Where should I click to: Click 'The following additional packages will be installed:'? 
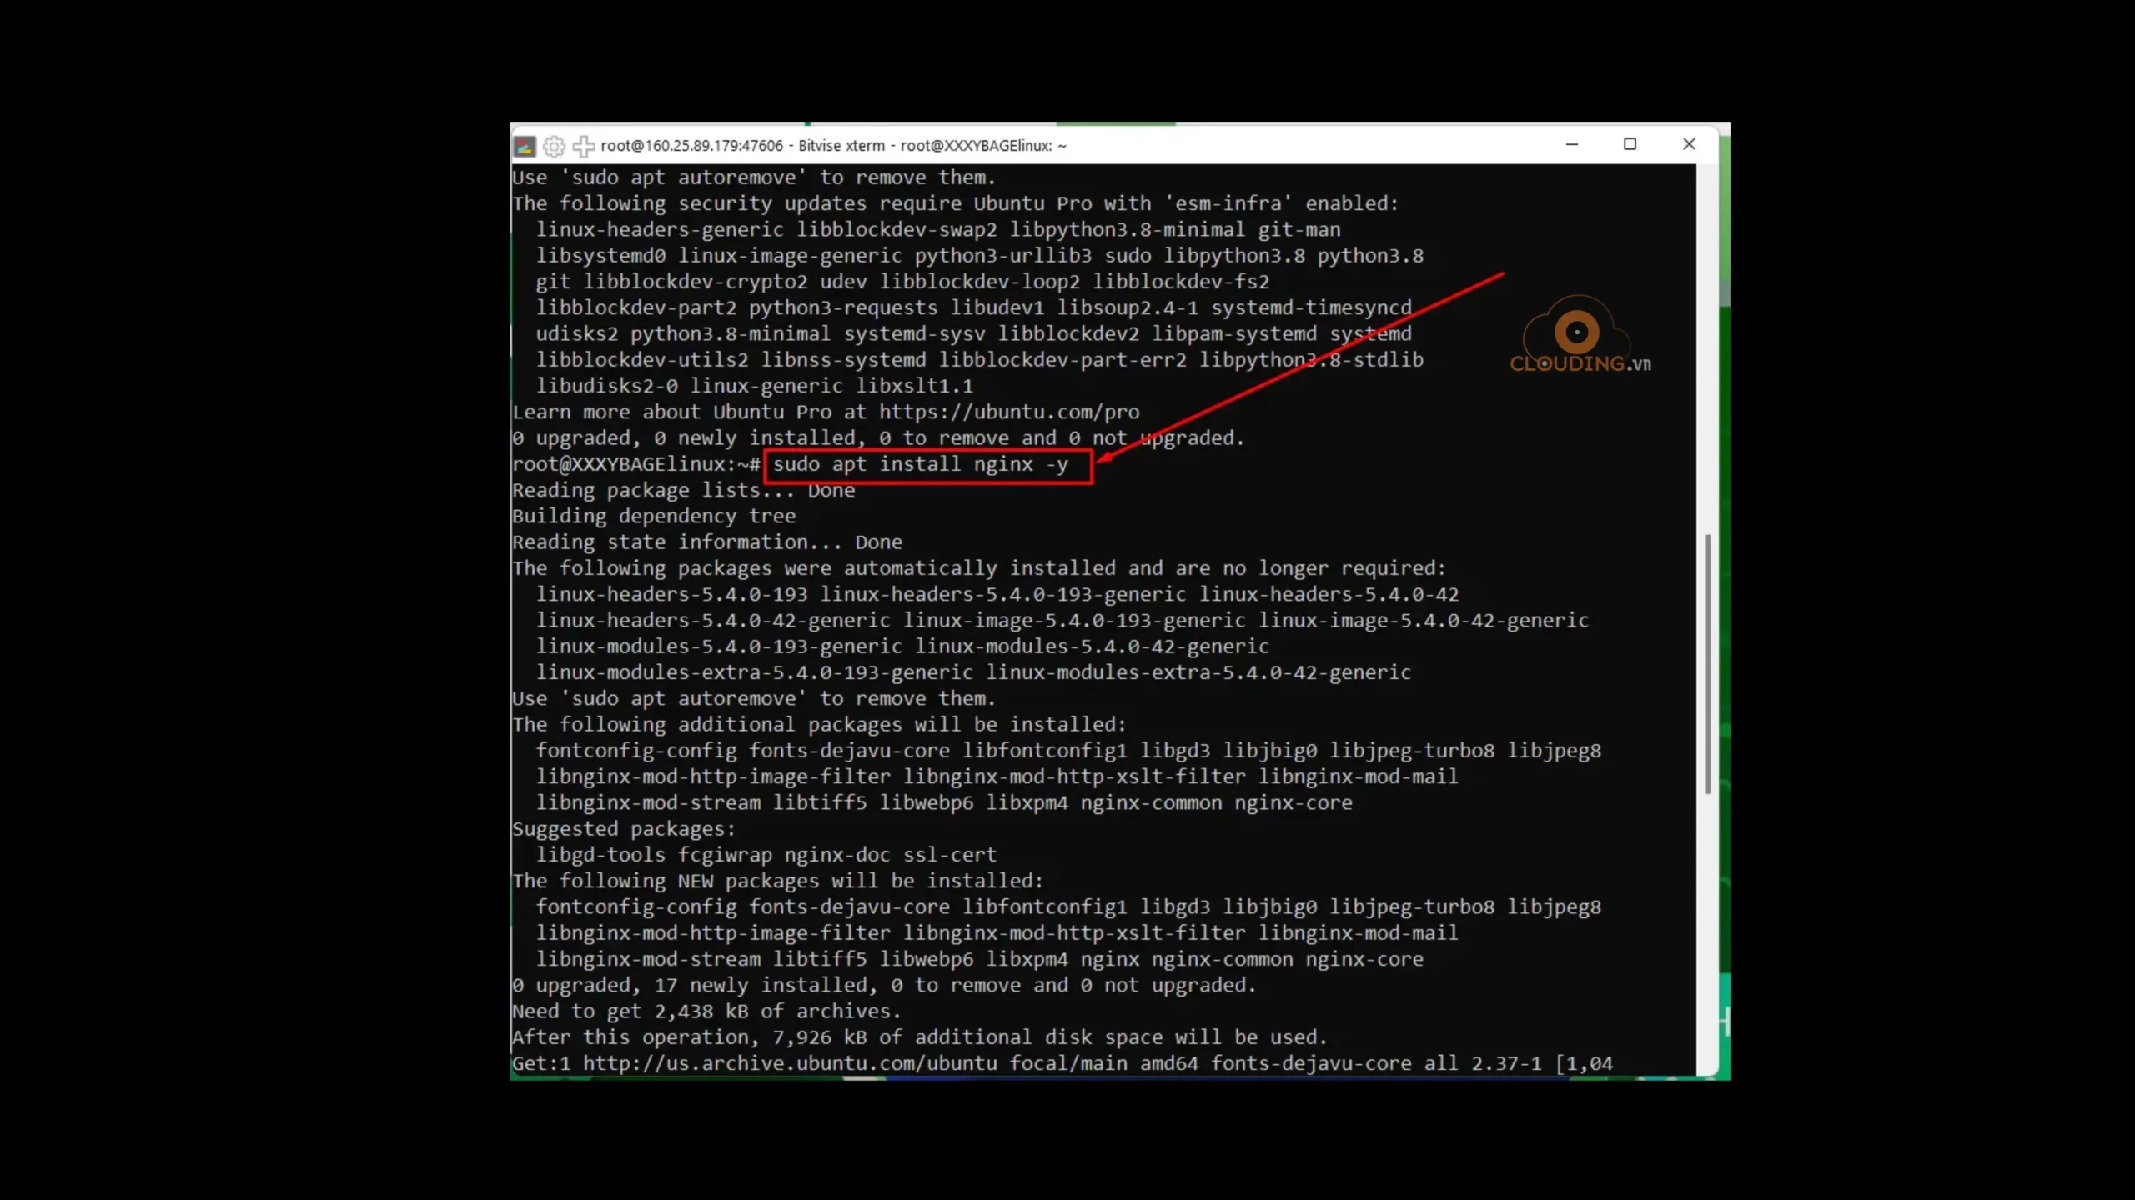coord(819,725)
